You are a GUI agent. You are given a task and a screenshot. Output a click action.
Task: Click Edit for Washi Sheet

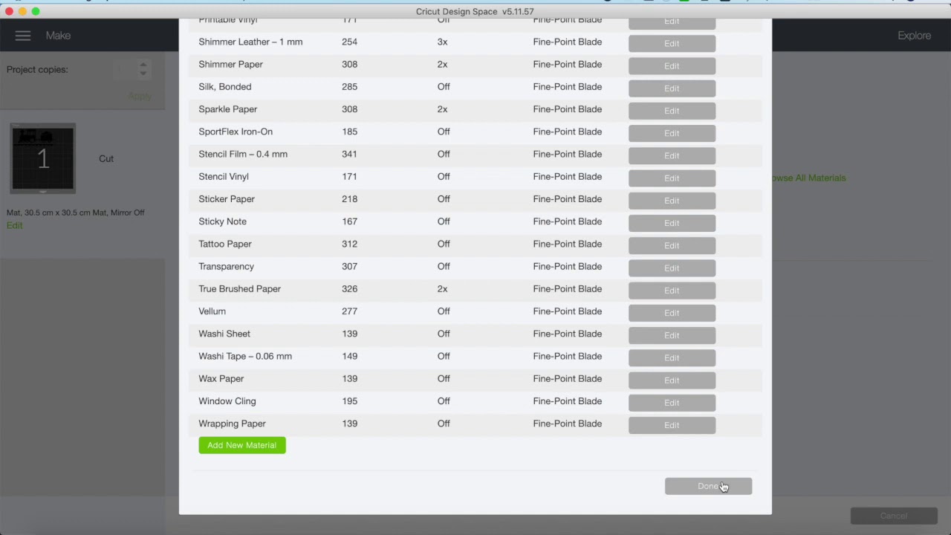point(672,334)
